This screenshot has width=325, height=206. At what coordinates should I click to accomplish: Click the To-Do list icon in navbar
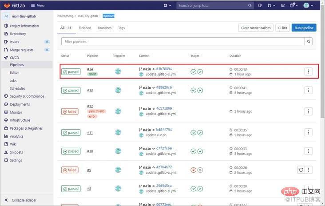point(283,5)
